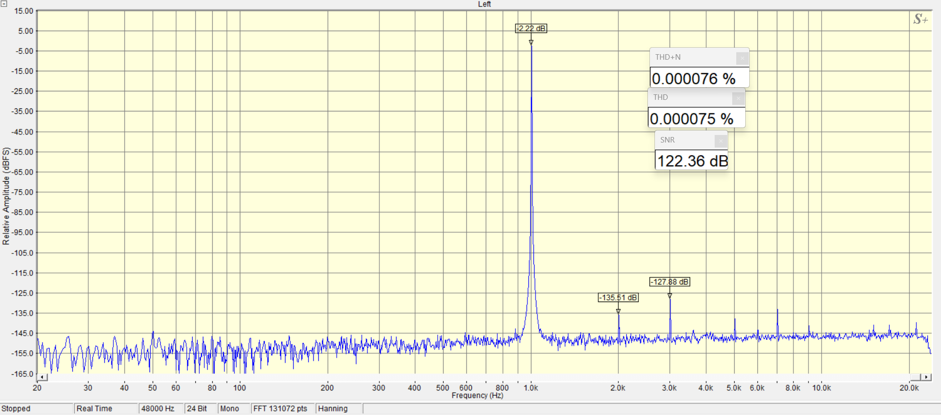Close the THD readout window
Image resolution: width=941 pixels, height=415 pixels.
[738, 98]
